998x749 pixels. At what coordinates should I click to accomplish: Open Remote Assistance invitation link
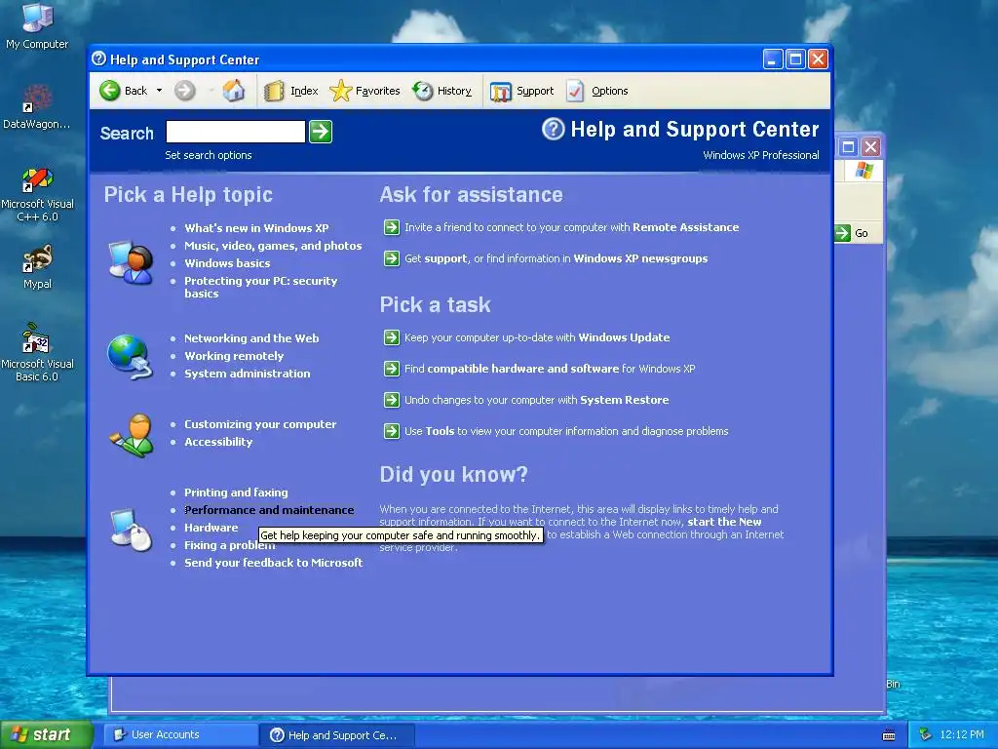(571, 227)
